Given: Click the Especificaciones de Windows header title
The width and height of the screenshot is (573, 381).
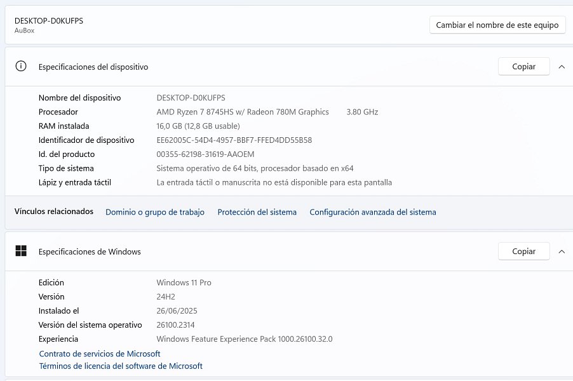Looking at the screenshot, I should point(90,252).
